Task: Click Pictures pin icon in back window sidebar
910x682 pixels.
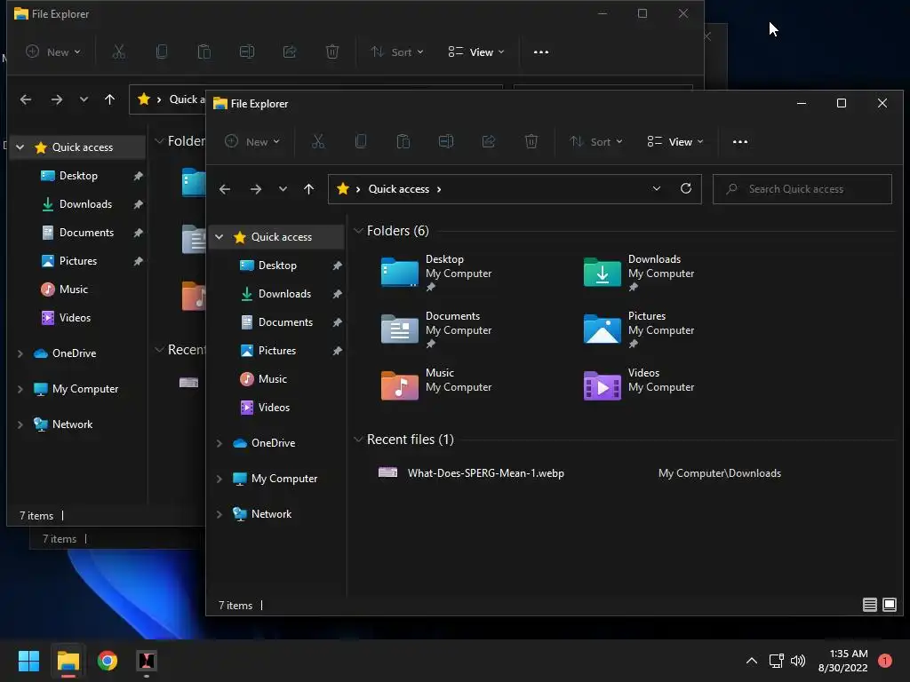Action: pyautogui.click(x=138, y=261)
